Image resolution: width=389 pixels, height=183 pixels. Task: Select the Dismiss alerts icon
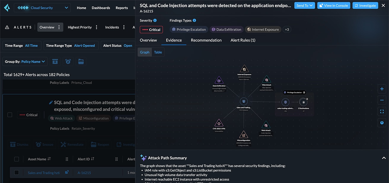click(x=13, y=144)
